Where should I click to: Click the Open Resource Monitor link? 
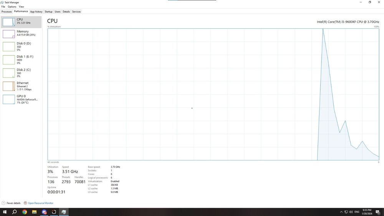coord(40,203)
